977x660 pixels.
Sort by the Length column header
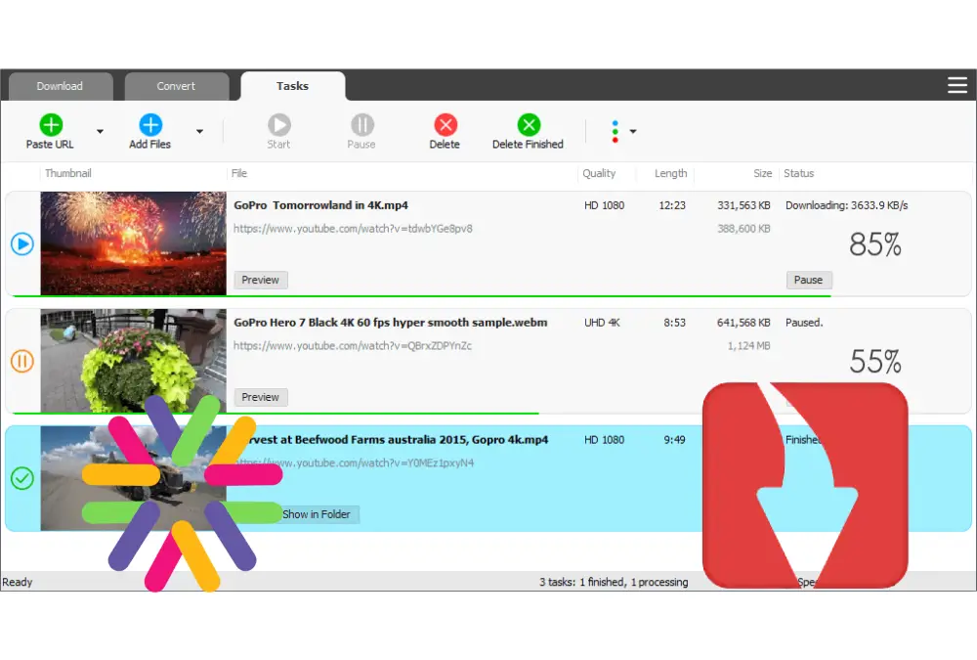[x=671, y=173]
